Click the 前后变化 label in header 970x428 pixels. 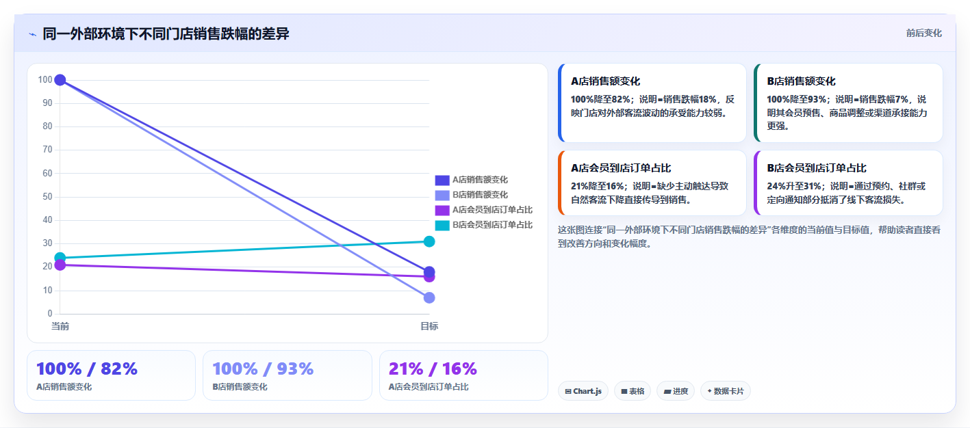[x=923, y=33]
